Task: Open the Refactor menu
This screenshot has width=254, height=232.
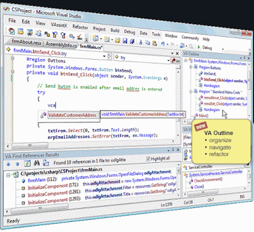Action: [80, 27]
